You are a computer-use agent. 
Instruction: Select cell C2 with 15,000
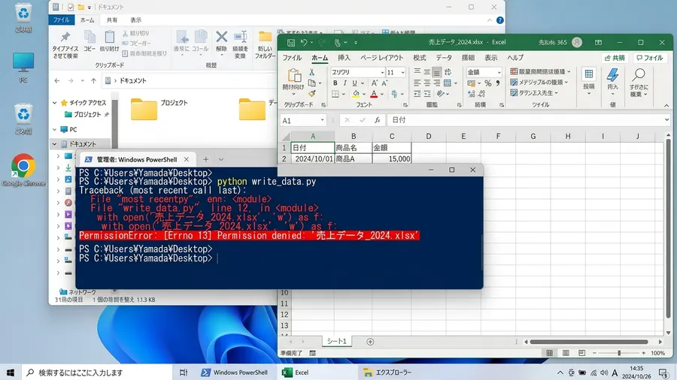pyautogui.click(x=392, y=158)
